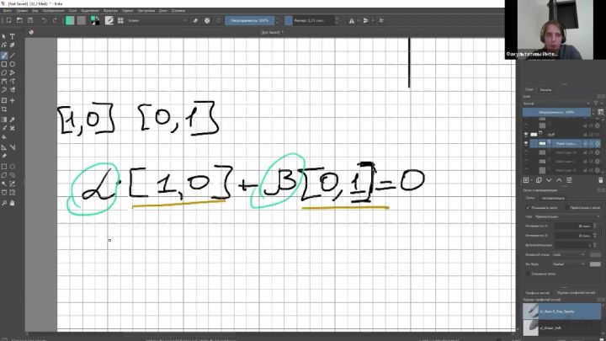Toggle eraser mode in the top toolbar
The image size is (606, 341).
coord(195,19)
